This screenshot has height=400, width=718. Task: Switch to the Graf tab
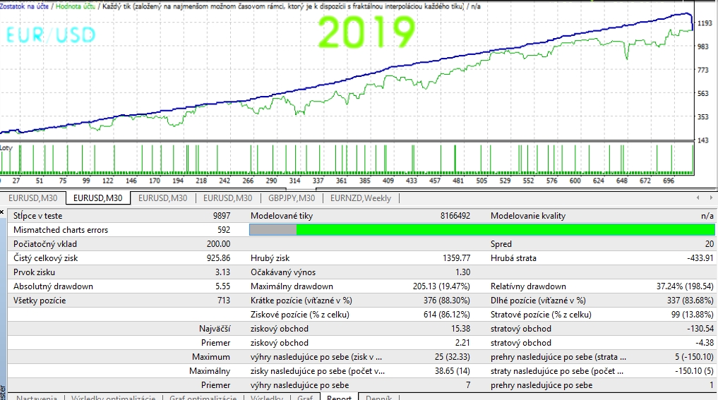305,398
